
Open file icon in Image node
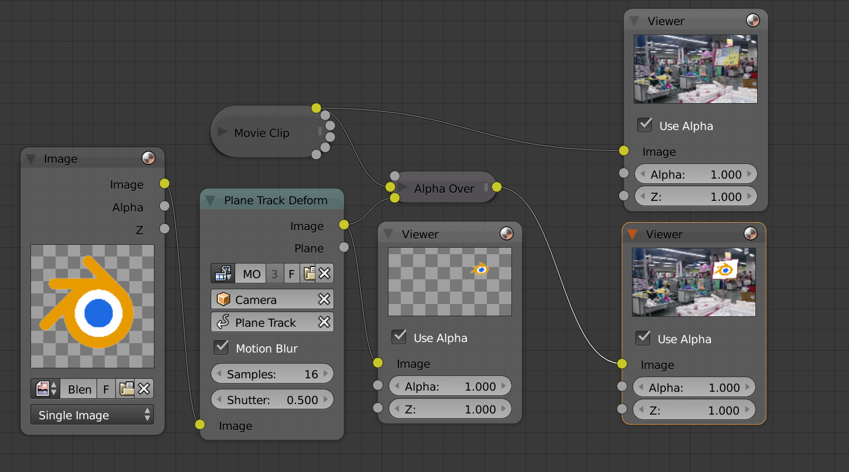tap(126, 389)
